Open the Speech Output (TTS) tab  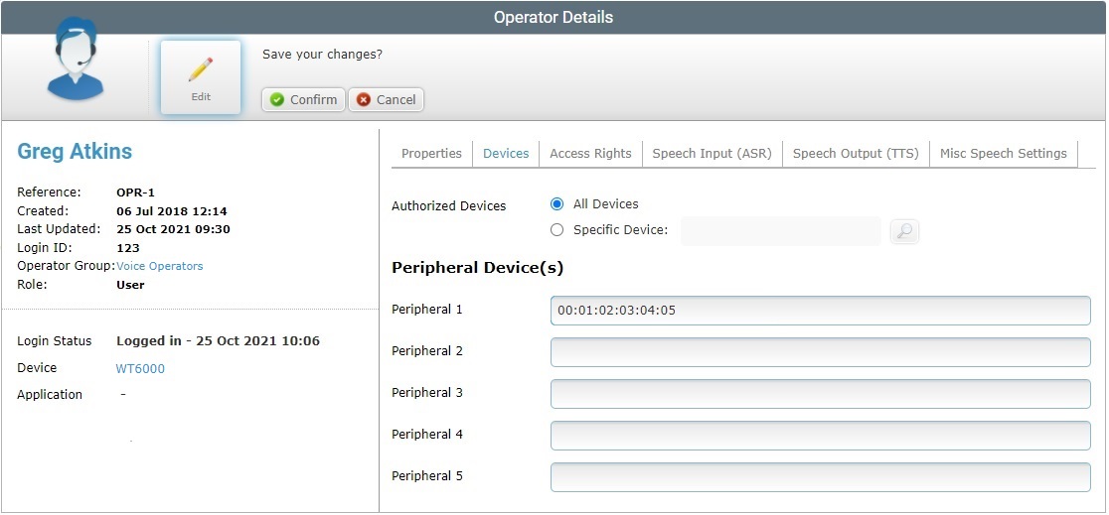coord(856,153)
